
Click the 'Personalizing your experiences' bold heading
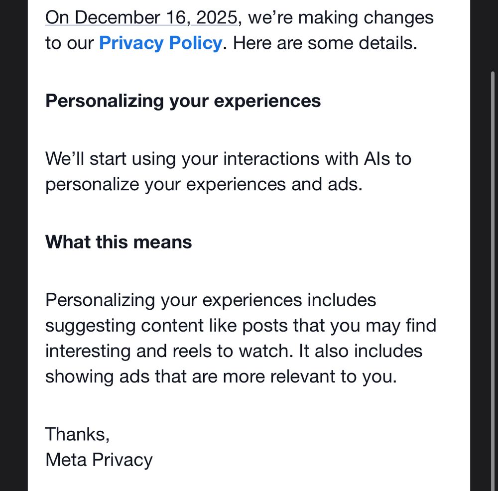pyautogui.click(x=183, y=101)
